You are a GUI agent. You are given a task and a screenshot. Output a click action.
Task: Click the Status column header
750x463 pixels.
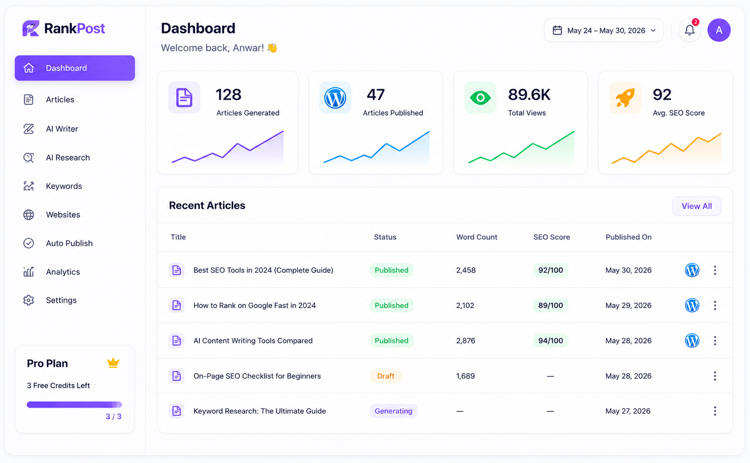385,237
